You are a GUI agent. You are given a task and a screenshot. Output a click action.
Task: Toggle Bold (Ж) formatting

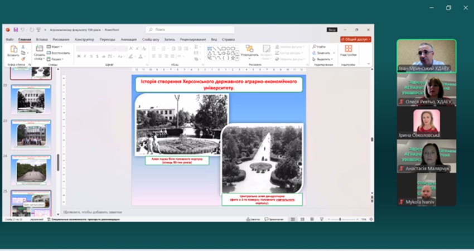[x=79, y=56]
